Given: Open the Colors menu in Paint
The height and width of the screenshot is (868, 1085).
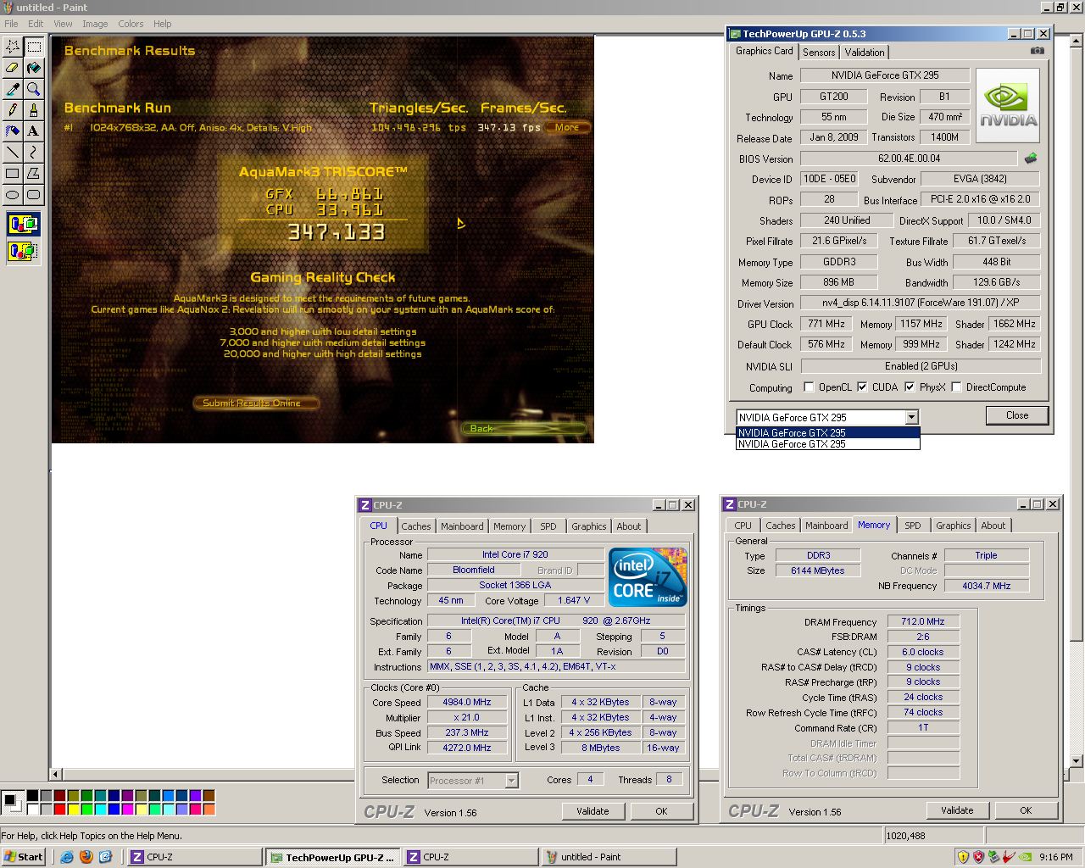Looking at the screenshot, I should (x=131, y=24).
